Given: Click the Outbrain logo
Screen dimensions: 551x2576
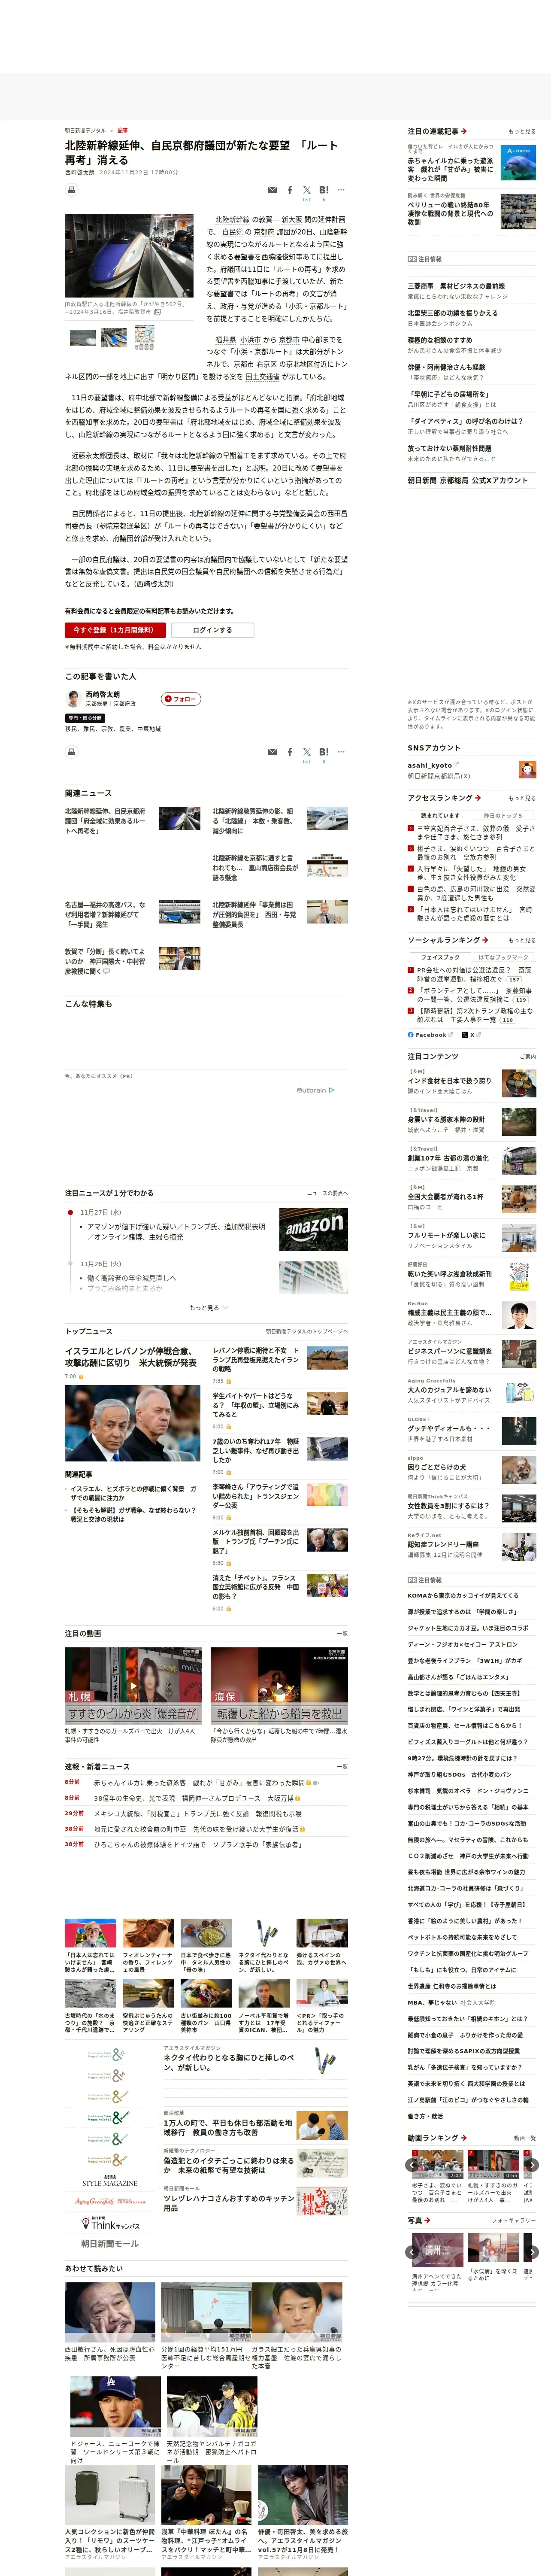Looking at the screenshot, I should [x=315, y=1090].
